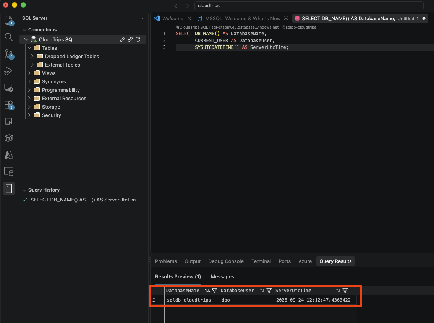Open the Problems panel tab

pyautogui.click(x=166, y=261)
